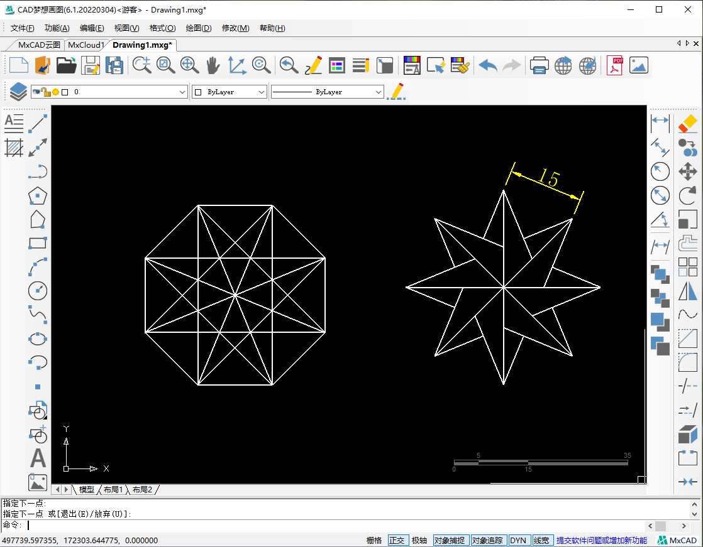Select the Line drawing tool
703x547 pixels.
tap(38, 124)
